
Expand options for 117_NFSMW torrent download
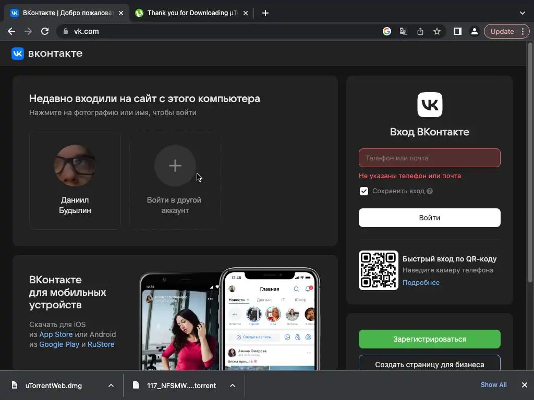pos(233,385)
